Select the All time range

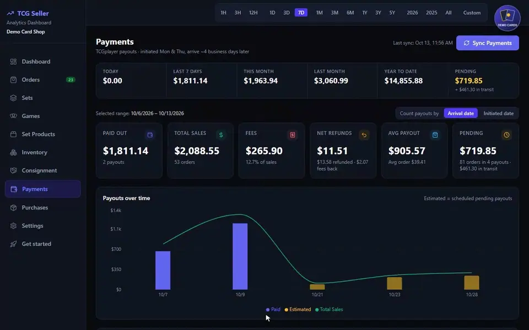coord(449,13)
